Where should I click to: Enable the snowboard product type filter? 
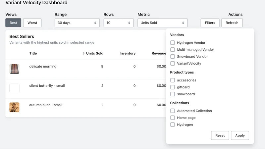pyautogui.click(x=173, y=94)
